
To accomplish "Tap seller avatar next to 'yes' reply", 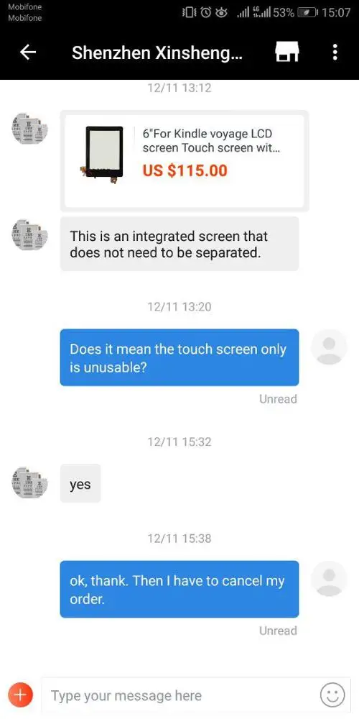I will click(29, 482).
